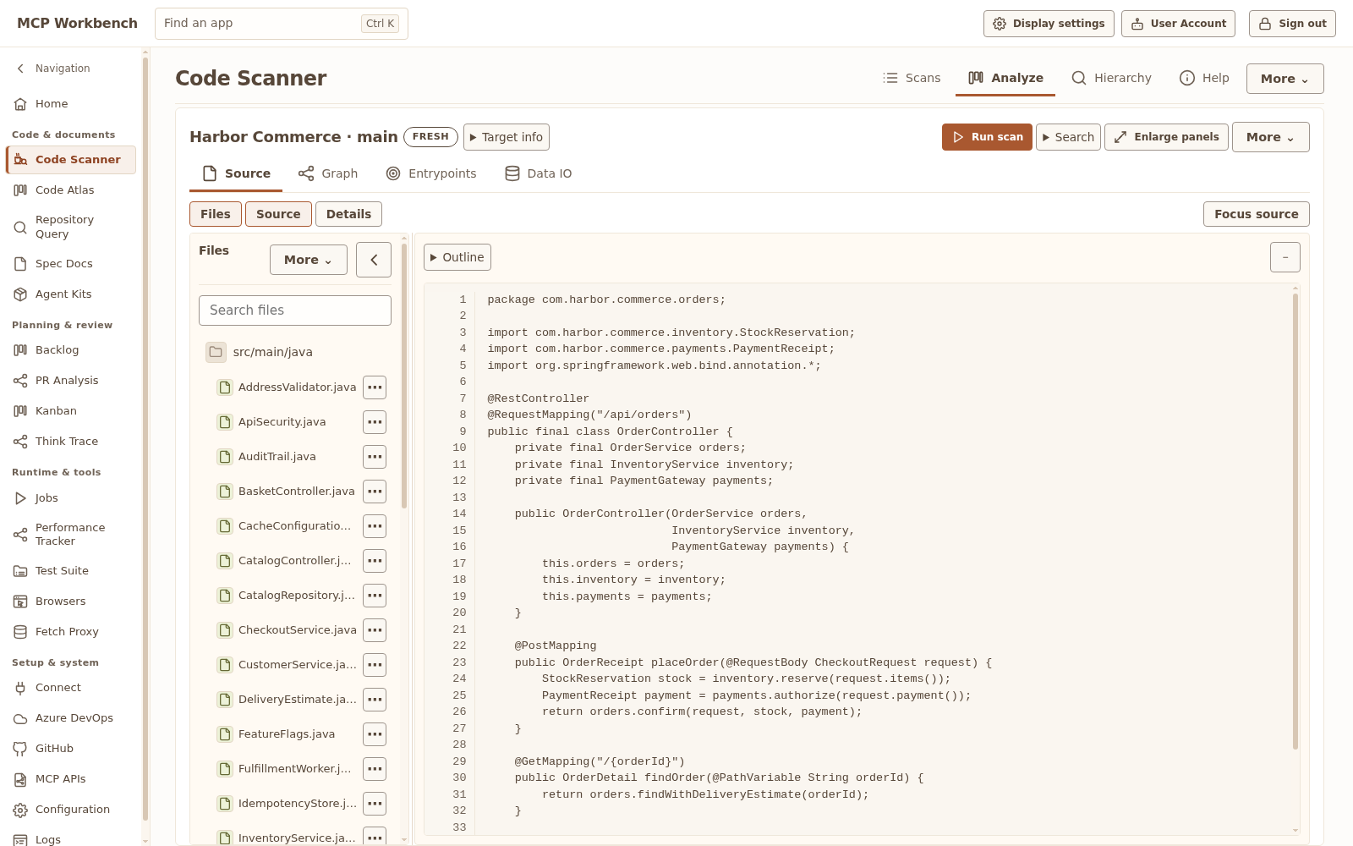Open Think Trace tool

point(71,442)
